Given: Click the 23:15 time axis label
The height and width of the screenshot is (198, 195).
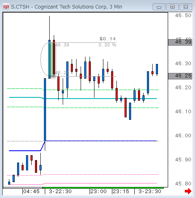Looking at the screenshot, I should tap(121, 191).
